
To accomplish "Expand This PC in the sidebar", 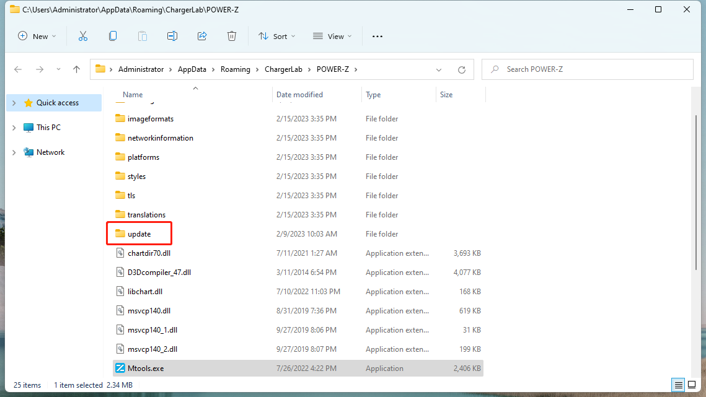I will click(x=14, y=127).
